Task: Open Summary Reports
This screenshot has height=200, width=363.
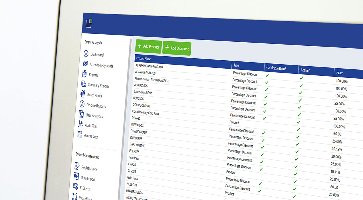Action: pyautogui.click(x=99, y=85)
